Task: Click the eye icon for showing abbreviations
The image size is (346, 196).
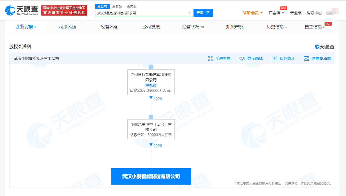Action: pyautogui.click(x=242, y=59)
